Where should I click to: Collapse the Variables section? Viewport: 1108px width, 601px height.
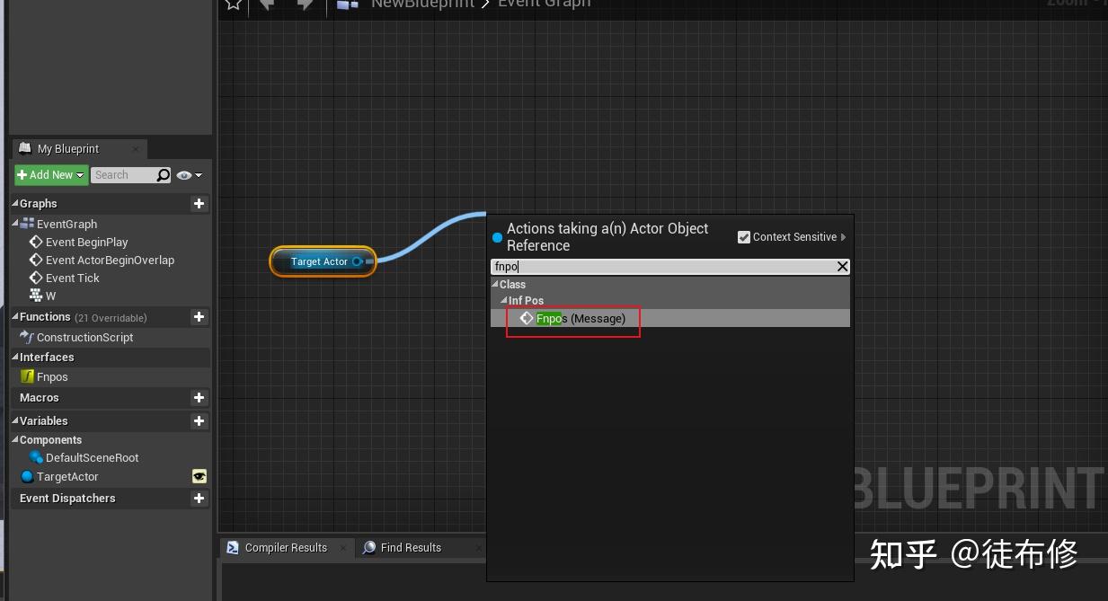16,420
